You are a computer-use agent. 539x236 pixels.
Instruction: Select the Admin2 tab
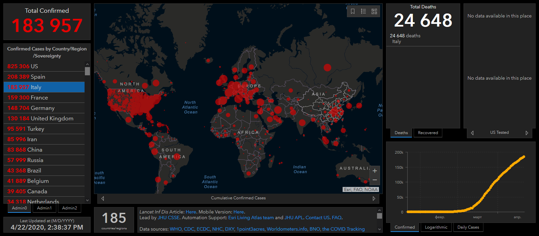[69, 208]
